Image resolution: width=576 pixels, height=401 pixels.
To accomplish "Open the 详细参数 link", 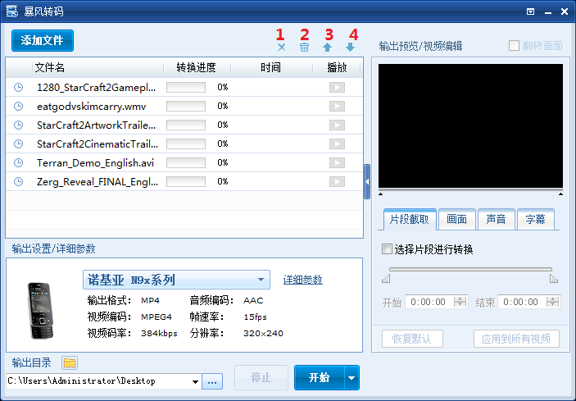I will (302, 280).
